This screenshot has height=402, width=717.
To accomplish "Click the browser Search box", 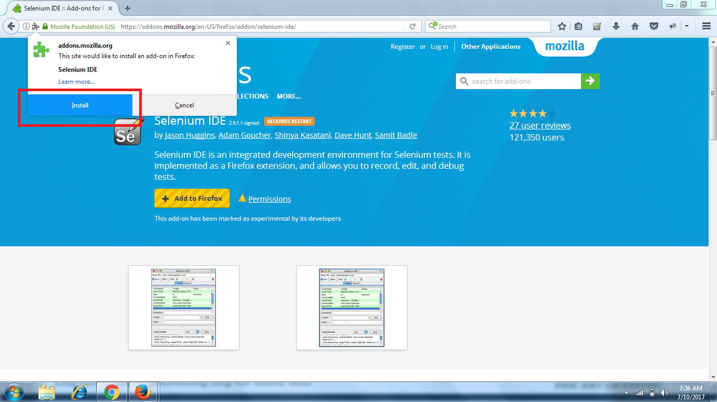I will click(x=488, y=26).
